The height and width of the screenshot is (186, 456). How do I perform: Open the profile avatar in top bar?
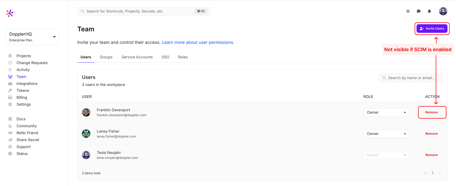(443, 11)
